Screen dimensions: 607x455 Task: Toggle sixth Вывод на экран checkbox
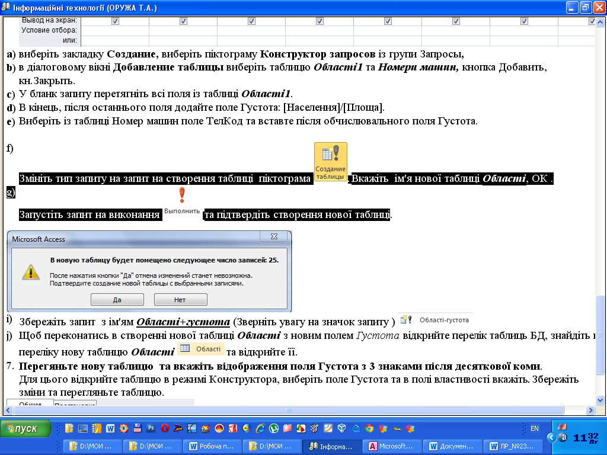(x=456, y=21)
